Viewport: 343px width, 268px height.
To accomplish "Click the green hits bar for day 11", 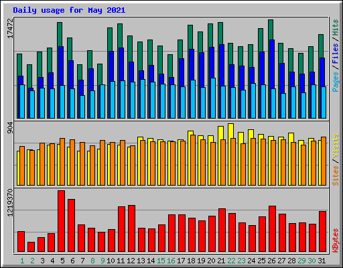I will 120,36.
